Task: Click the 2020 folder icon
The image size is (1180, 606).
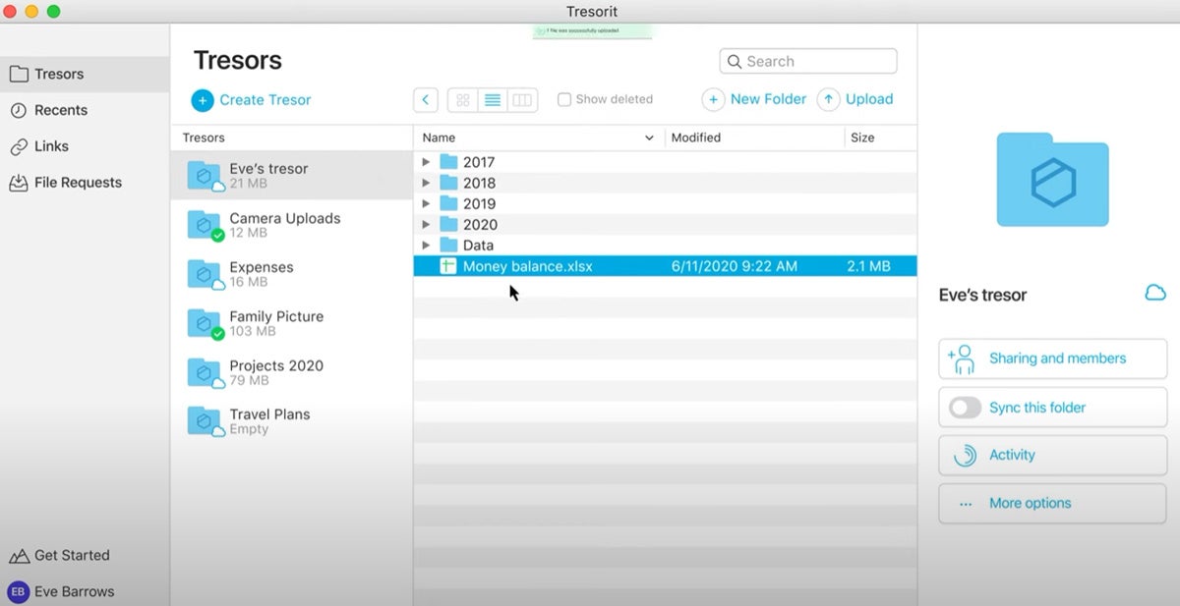Action: pos(448,224)
